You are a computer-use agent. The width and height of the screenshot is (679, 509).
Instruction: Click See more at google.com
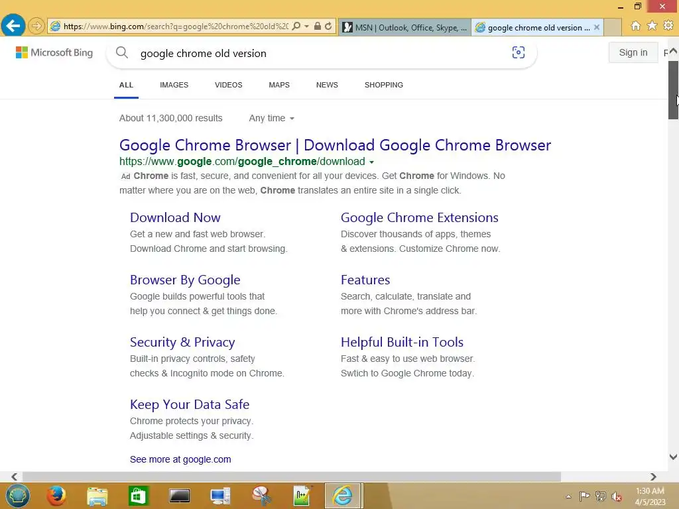[180, 459]
